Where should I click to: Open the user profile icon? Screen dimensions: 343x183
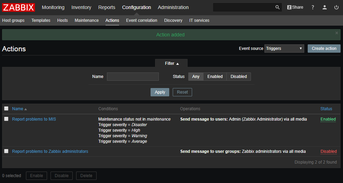325,7
